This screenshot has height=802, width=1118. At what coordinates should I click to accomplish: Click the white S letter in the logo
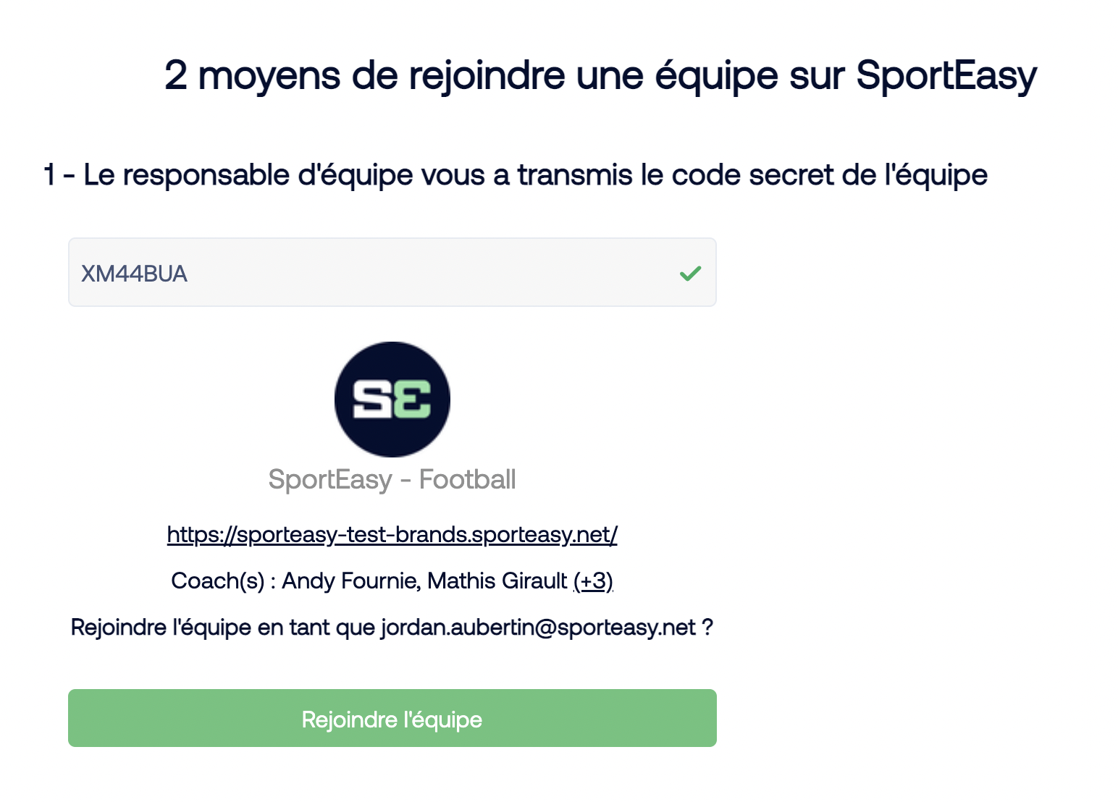pyautogui.click(x=372, y=400)
